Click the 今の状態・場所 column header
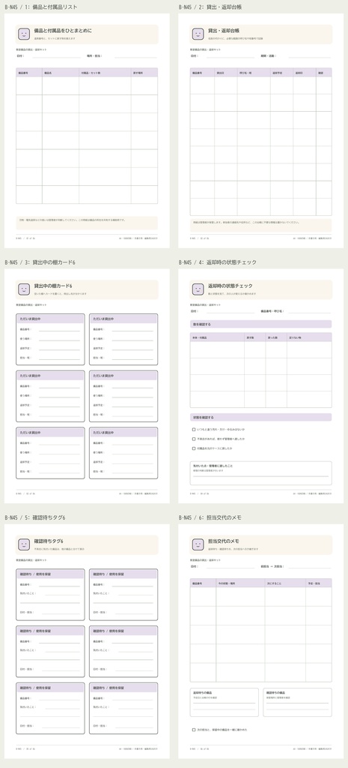The width and height of the screenshot is (348, 768). pyautogui.click(x=241, y=583)
